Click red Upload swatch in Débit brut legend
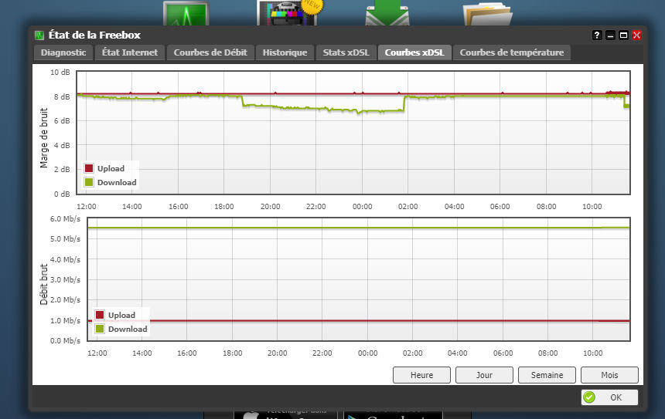The width and height of the screenshot is (665, 419). [x=100, y=315]
